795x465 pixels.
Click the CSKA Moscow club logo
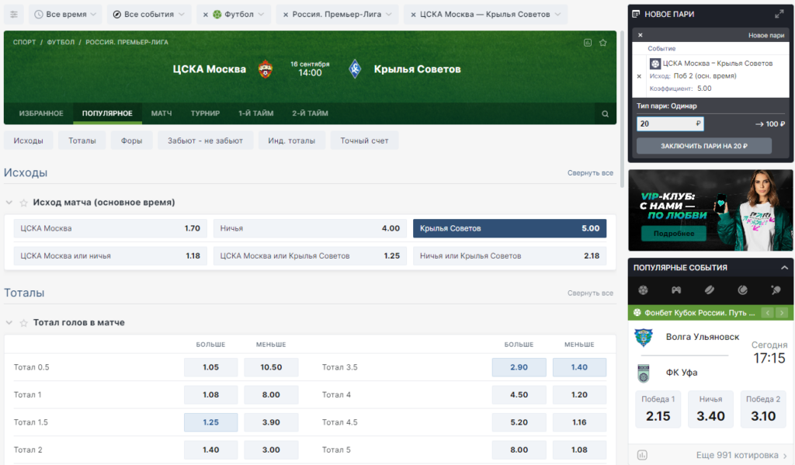point(266,69)
